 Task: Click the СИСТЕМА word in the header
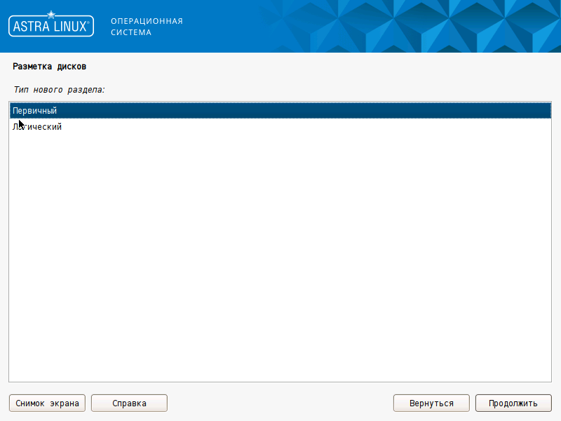click(130, 32)
